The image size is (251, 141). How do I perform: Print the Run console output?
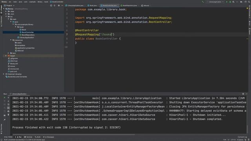click(8, 111)
